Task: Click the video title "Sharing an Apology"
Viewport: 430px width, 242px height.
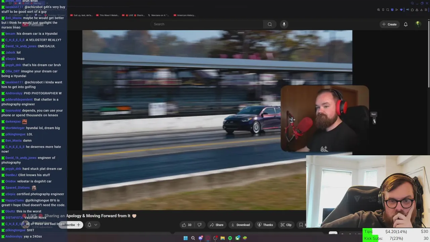Action: [87, 216]
